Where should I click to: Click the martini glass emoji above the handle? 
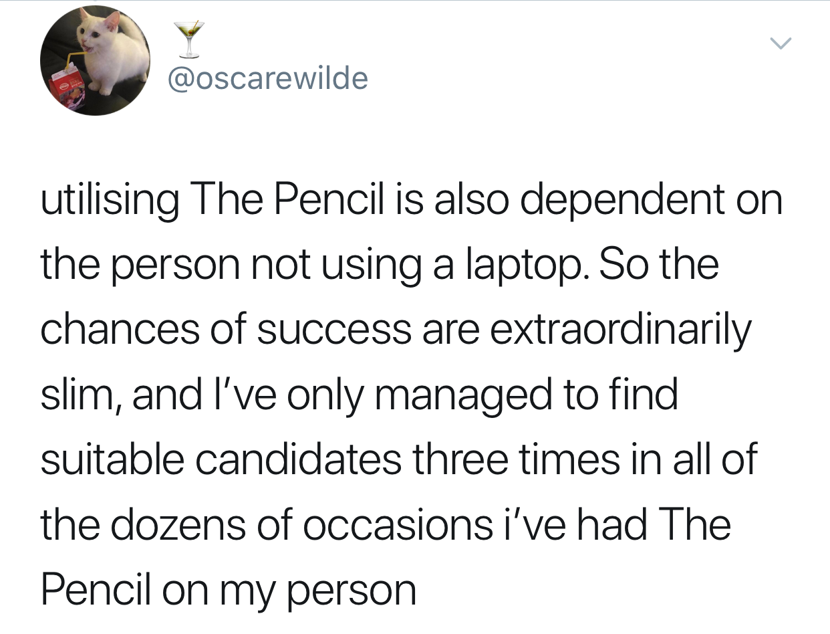[x=187, y=40]
